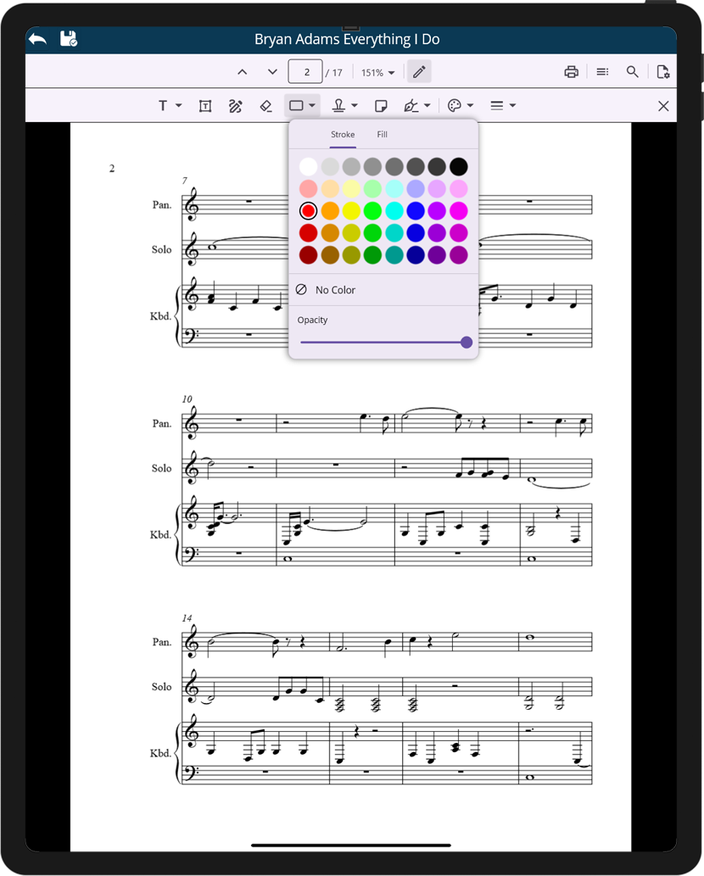
Task: Choose No Color option
Action: pos(335,290)
